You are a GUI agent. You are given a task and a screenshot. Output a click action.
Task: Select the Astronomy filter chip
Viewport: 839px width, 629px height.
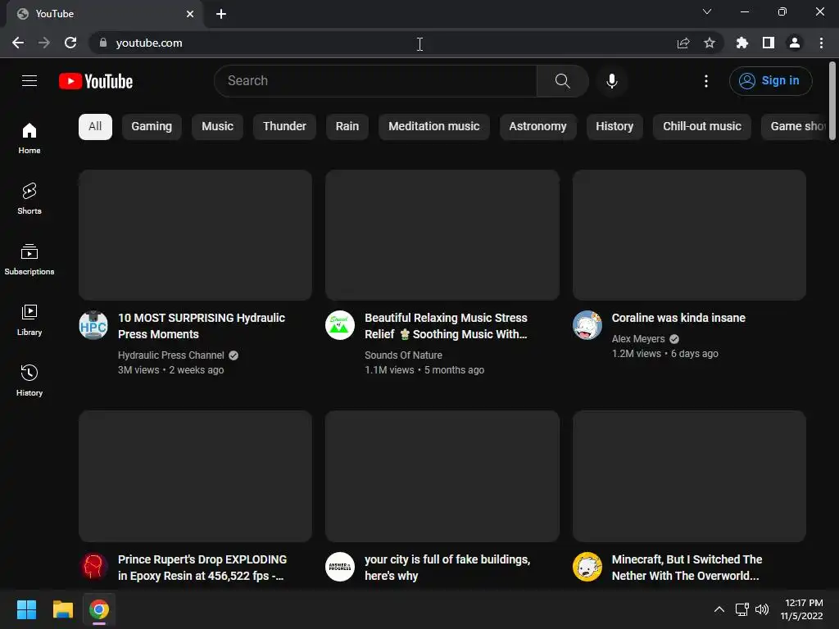(537, 127)
